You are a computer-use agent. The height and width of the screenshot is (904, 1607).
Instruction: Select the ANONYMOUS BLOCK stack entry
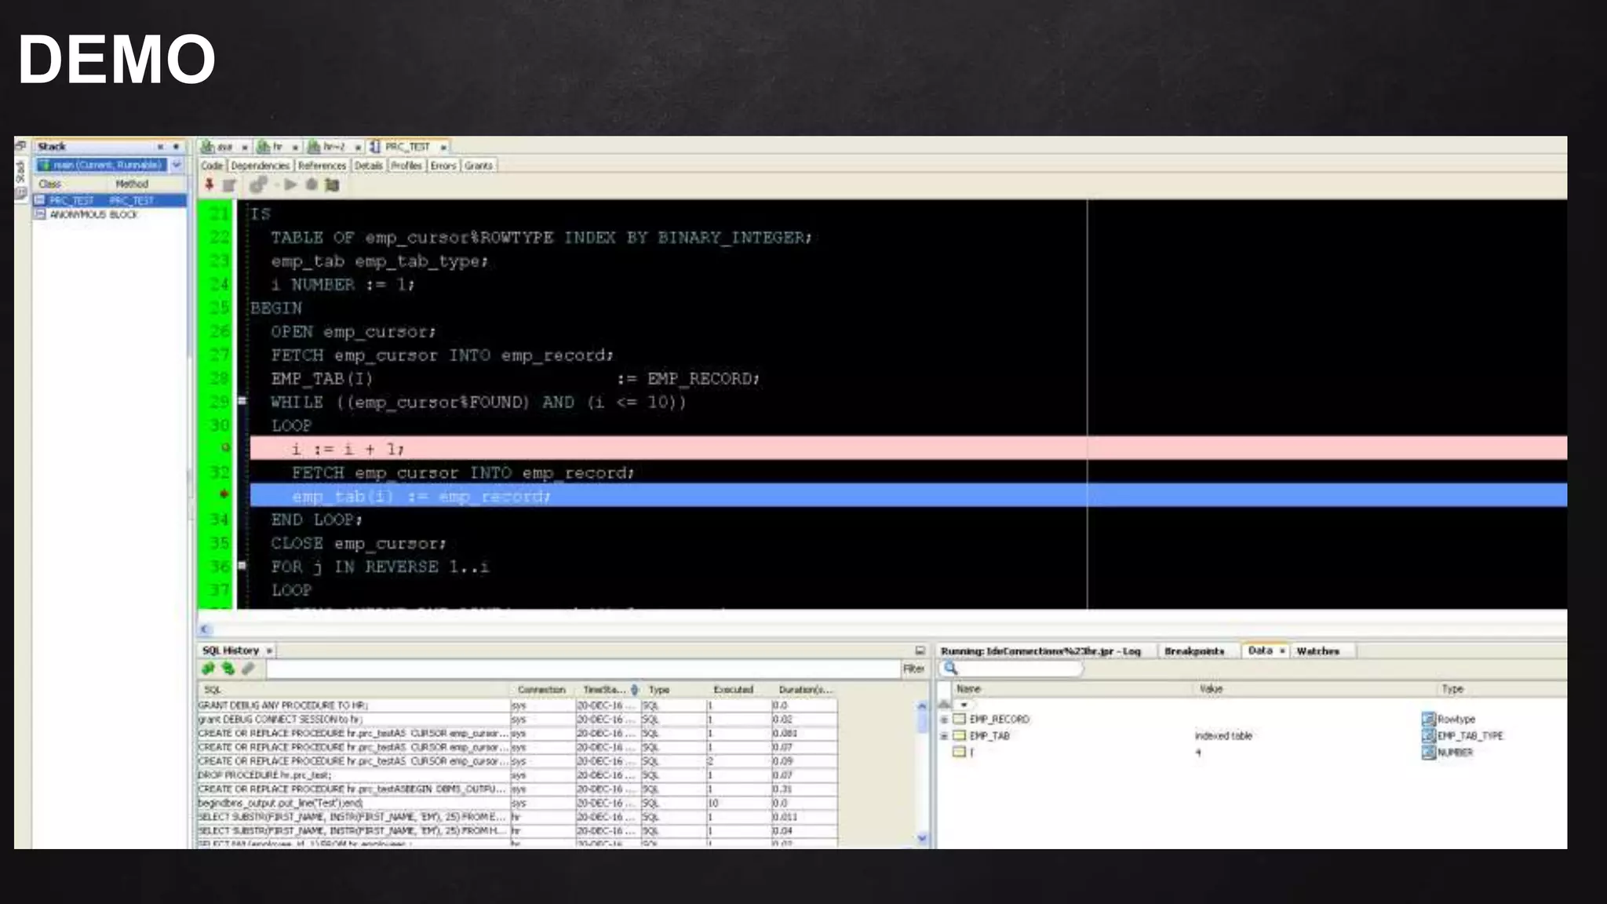click(x=93, y=214)
